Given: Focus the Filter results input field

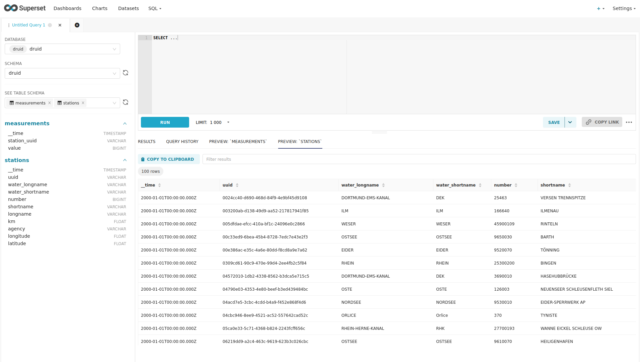Looking at the screenshot, I should point(418,159).
